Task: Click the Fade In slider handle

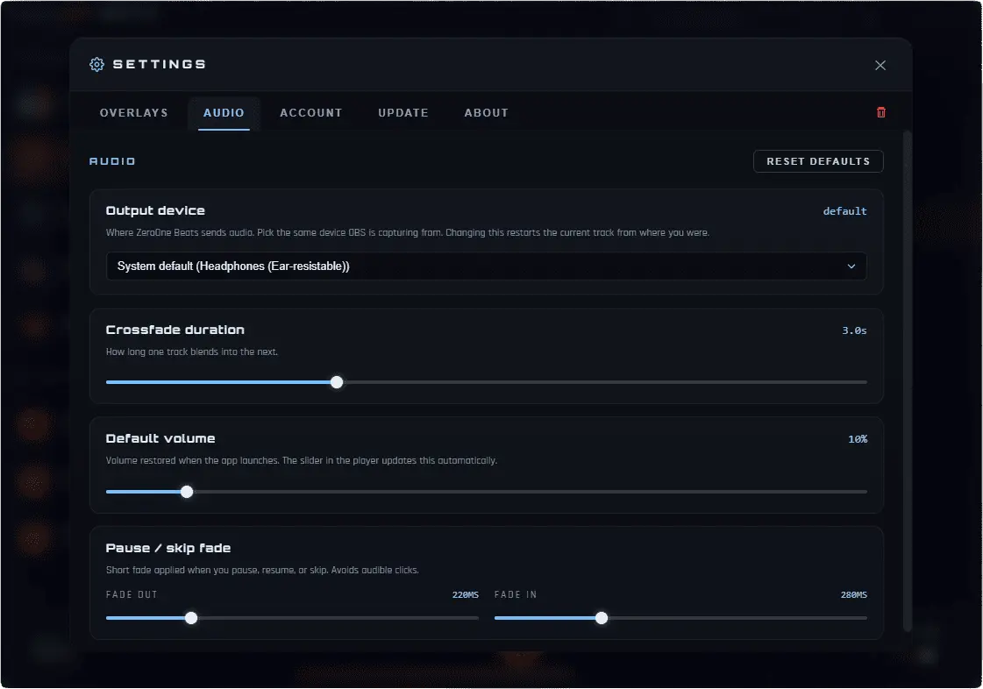Action: point(602,618)
